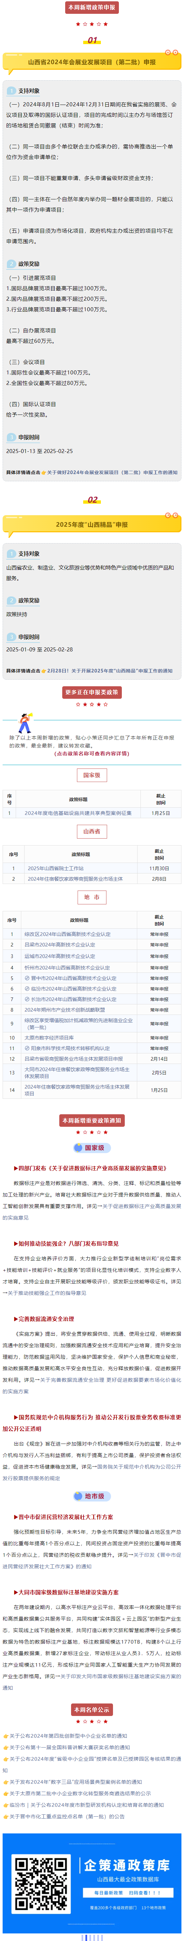Image resolution: width=187 pixels, height=1941 pixels.
Task: Click the icon before 长治市2024年山西省高新技术企业认定
Action: click(27, 999)
